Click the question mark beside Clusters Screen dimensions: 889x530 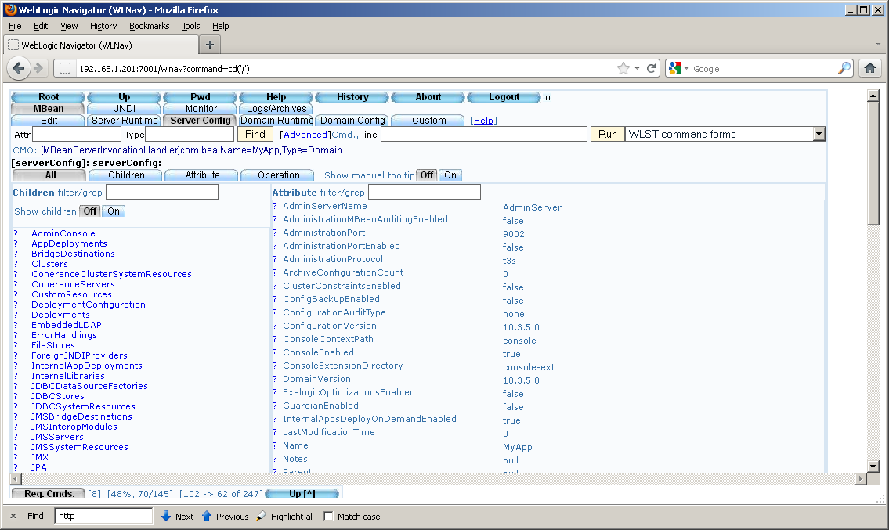pyautogui.click(x=17, y=264)
